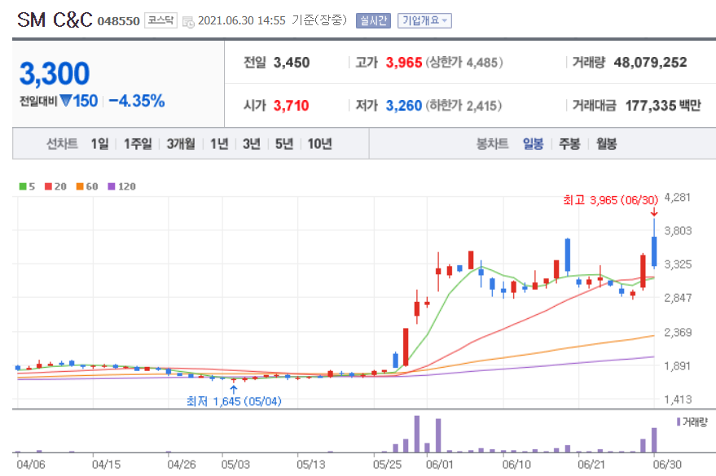The width and height of the screenshot is (716, 476).
Task: Click the purple 거래량 volume legend marker
Action: point(679,422)
